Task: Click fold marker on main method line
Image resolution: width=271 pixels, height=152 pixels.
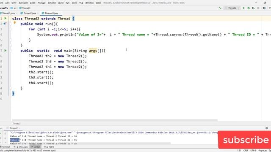Action: coord(11,51)
